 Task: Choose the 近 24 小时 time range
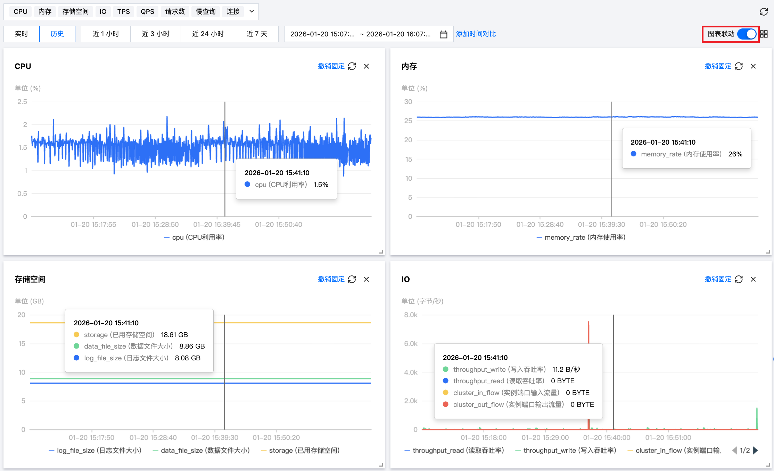coord(208,34)
